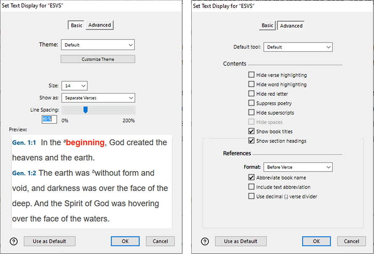Switch to Basic tab in the Contents options dialog
This screenshot has width=374, height=254.
coord(267,26)
